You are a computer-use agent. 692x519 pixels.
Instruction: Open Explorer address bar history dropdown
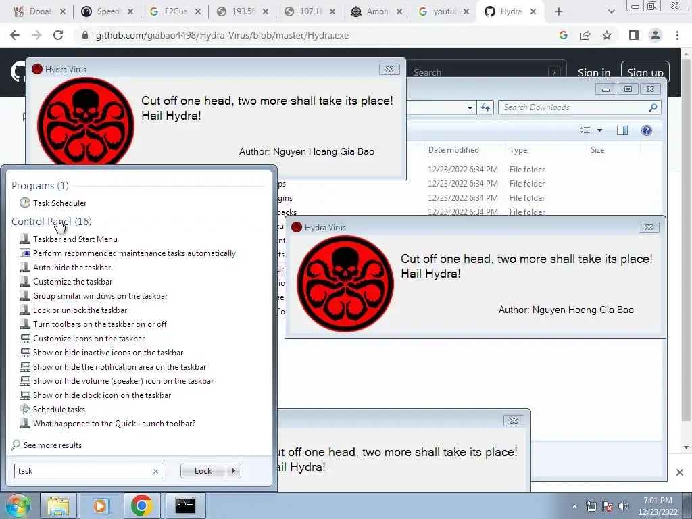click(x=470, y=107)
